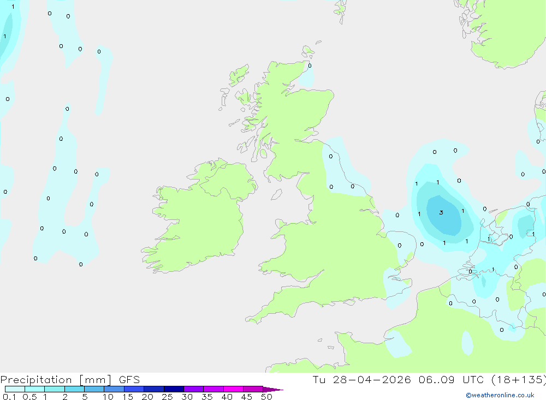Image resolution: width=546 pixels, height=400 pixels.
Task: Click the '50' legend scale label
Action: point(266,397)
